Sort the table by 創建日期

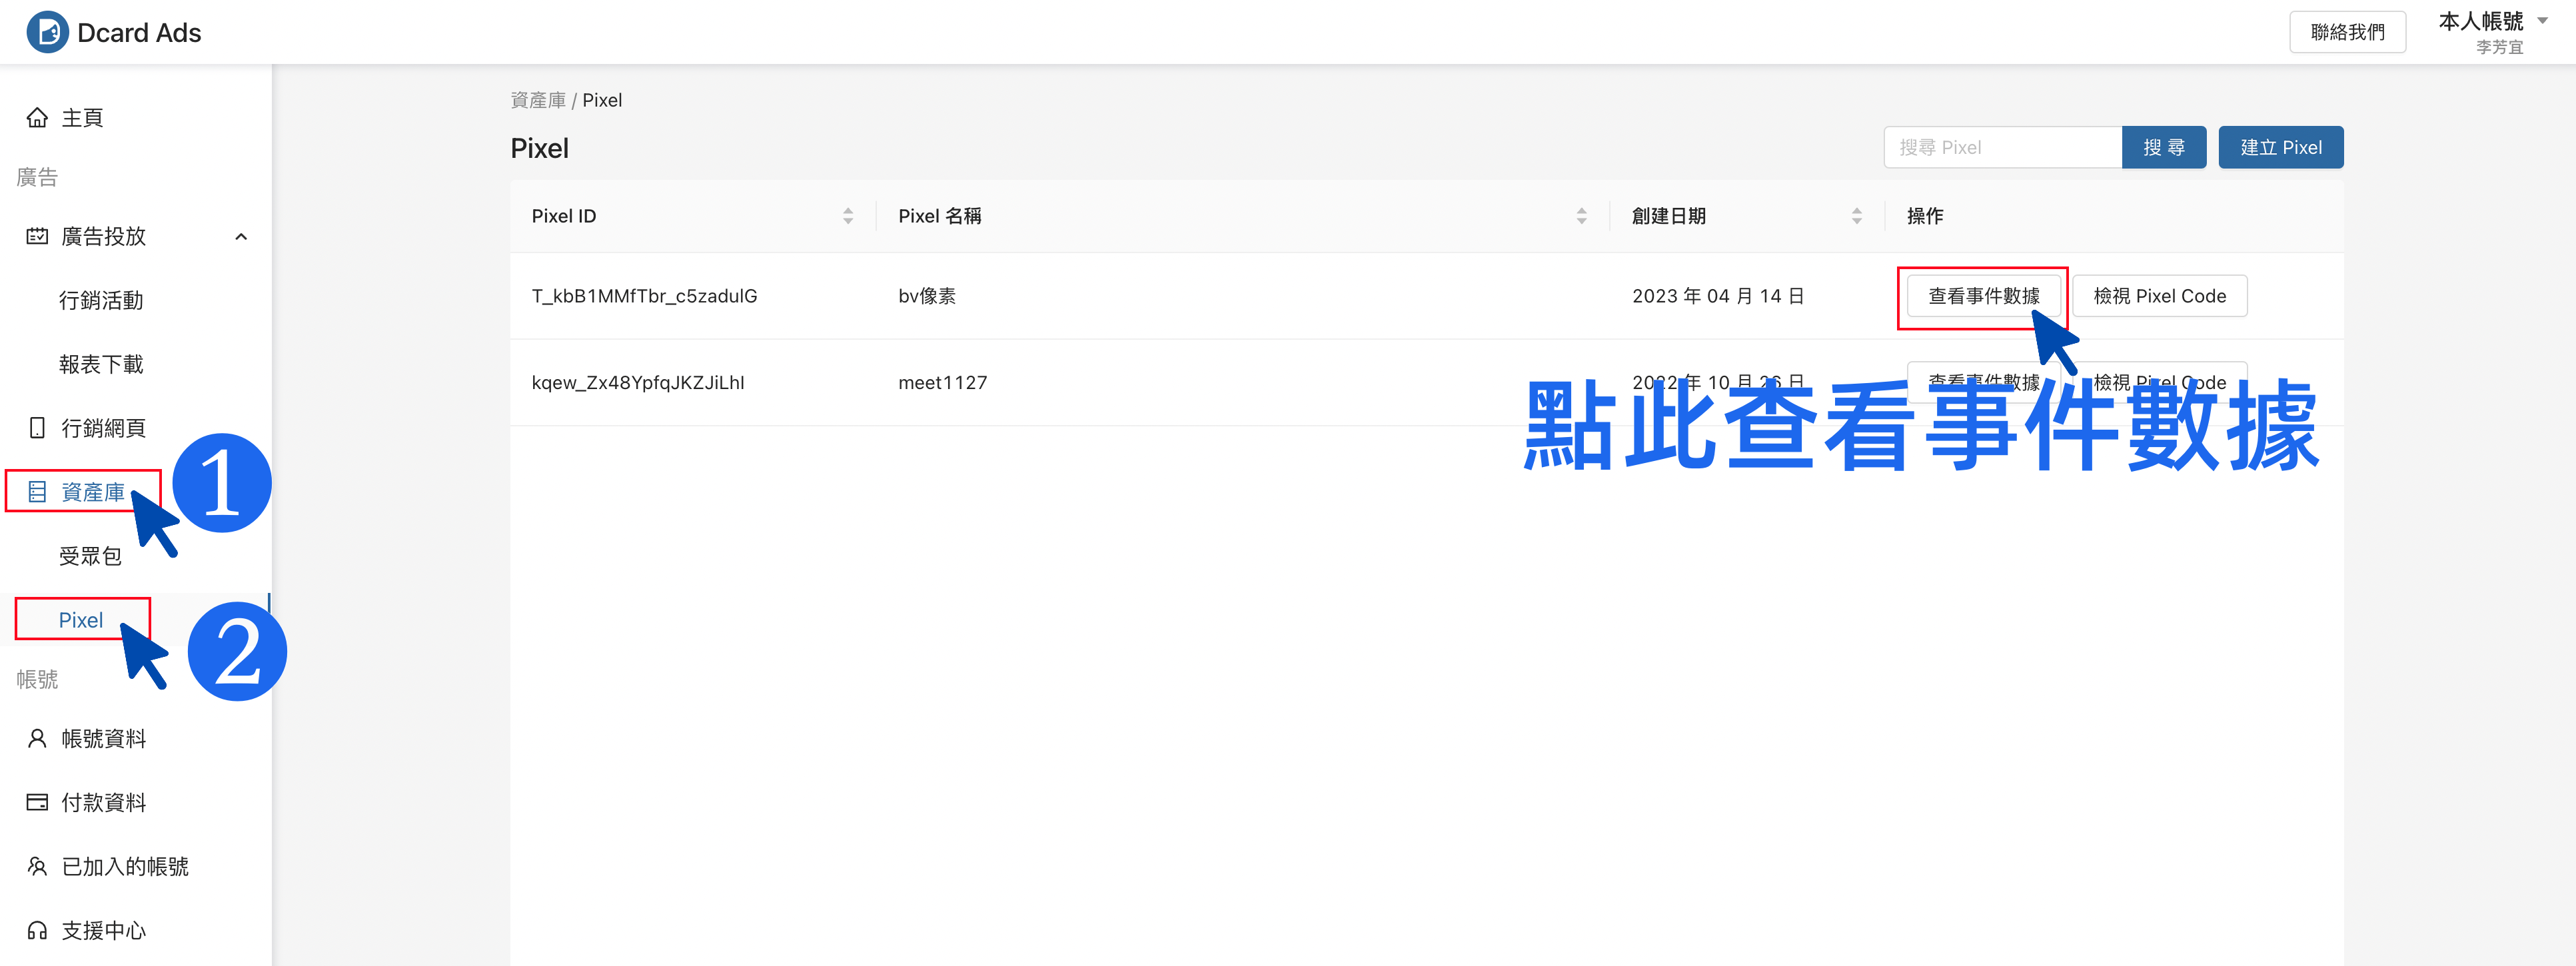pos(1857,215)
